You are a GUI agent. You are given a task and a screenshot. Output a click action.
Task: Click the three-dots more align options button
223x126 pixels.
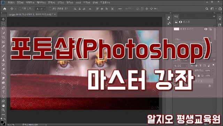pos(120,9)
